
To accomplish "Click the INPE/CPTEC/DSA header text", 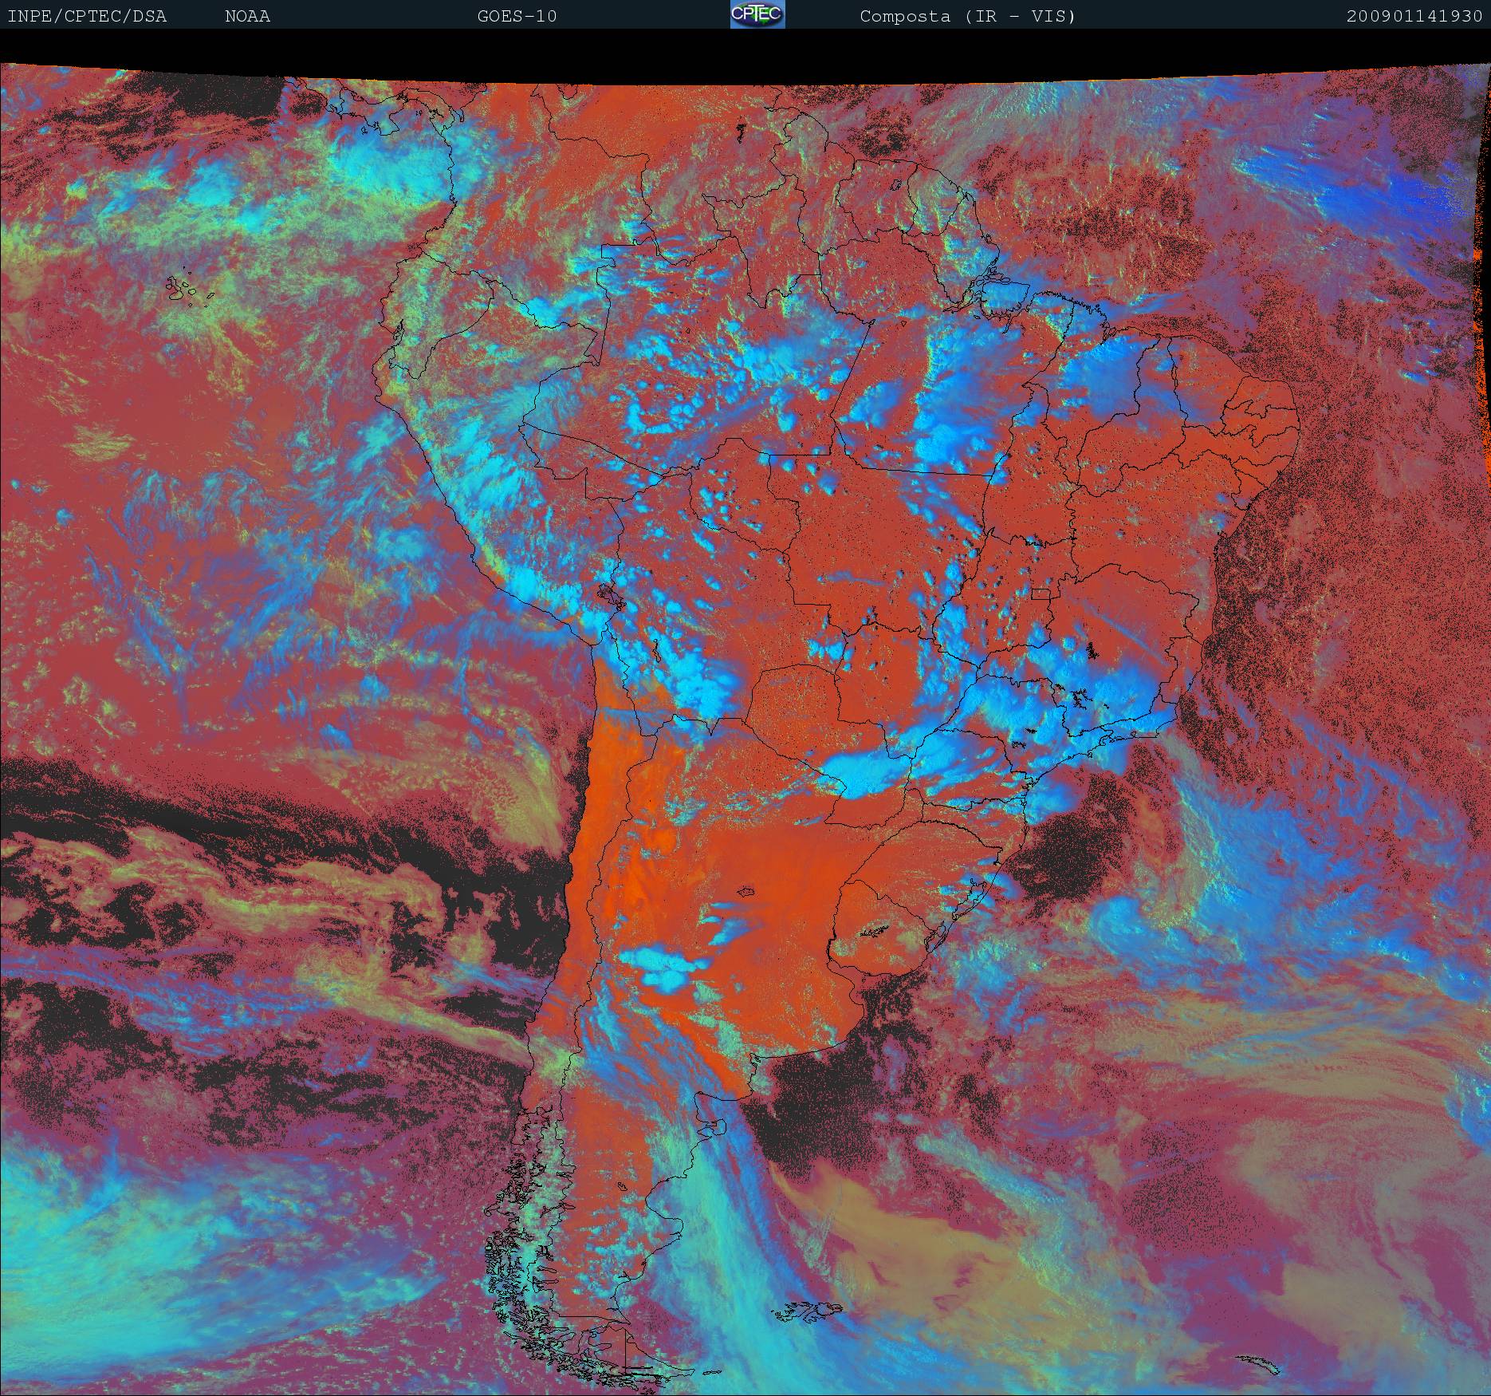I will (87, 16).
